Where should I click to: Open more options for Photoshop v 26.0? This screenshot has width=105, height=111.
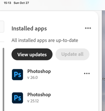[87, 74]
